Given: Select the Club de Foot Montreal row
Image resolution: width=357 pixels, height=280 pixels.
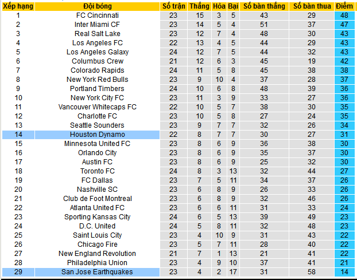Looking at the screenshot, I should coord(97,199).
